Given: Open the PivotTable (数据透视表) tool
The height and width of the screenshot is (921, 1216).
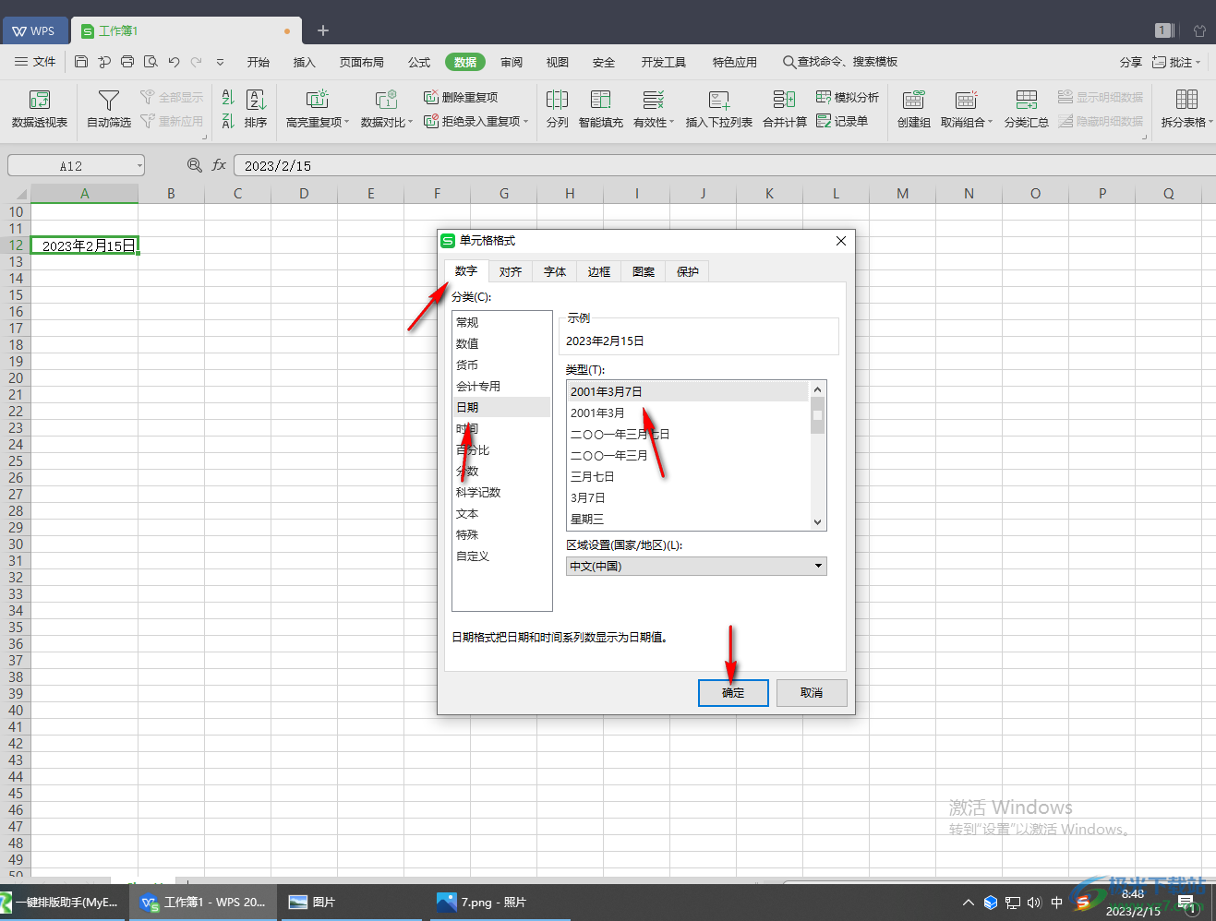Looking at the screenshot, I should [x=39, y=109].
